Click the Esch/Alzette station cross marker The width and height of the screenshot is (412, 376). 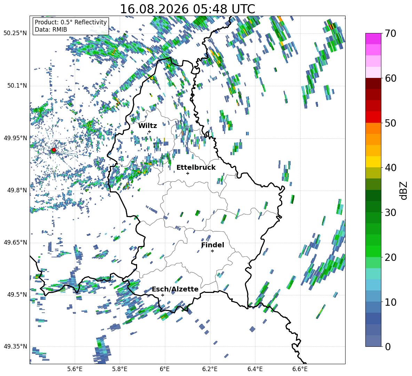point(163,295)
